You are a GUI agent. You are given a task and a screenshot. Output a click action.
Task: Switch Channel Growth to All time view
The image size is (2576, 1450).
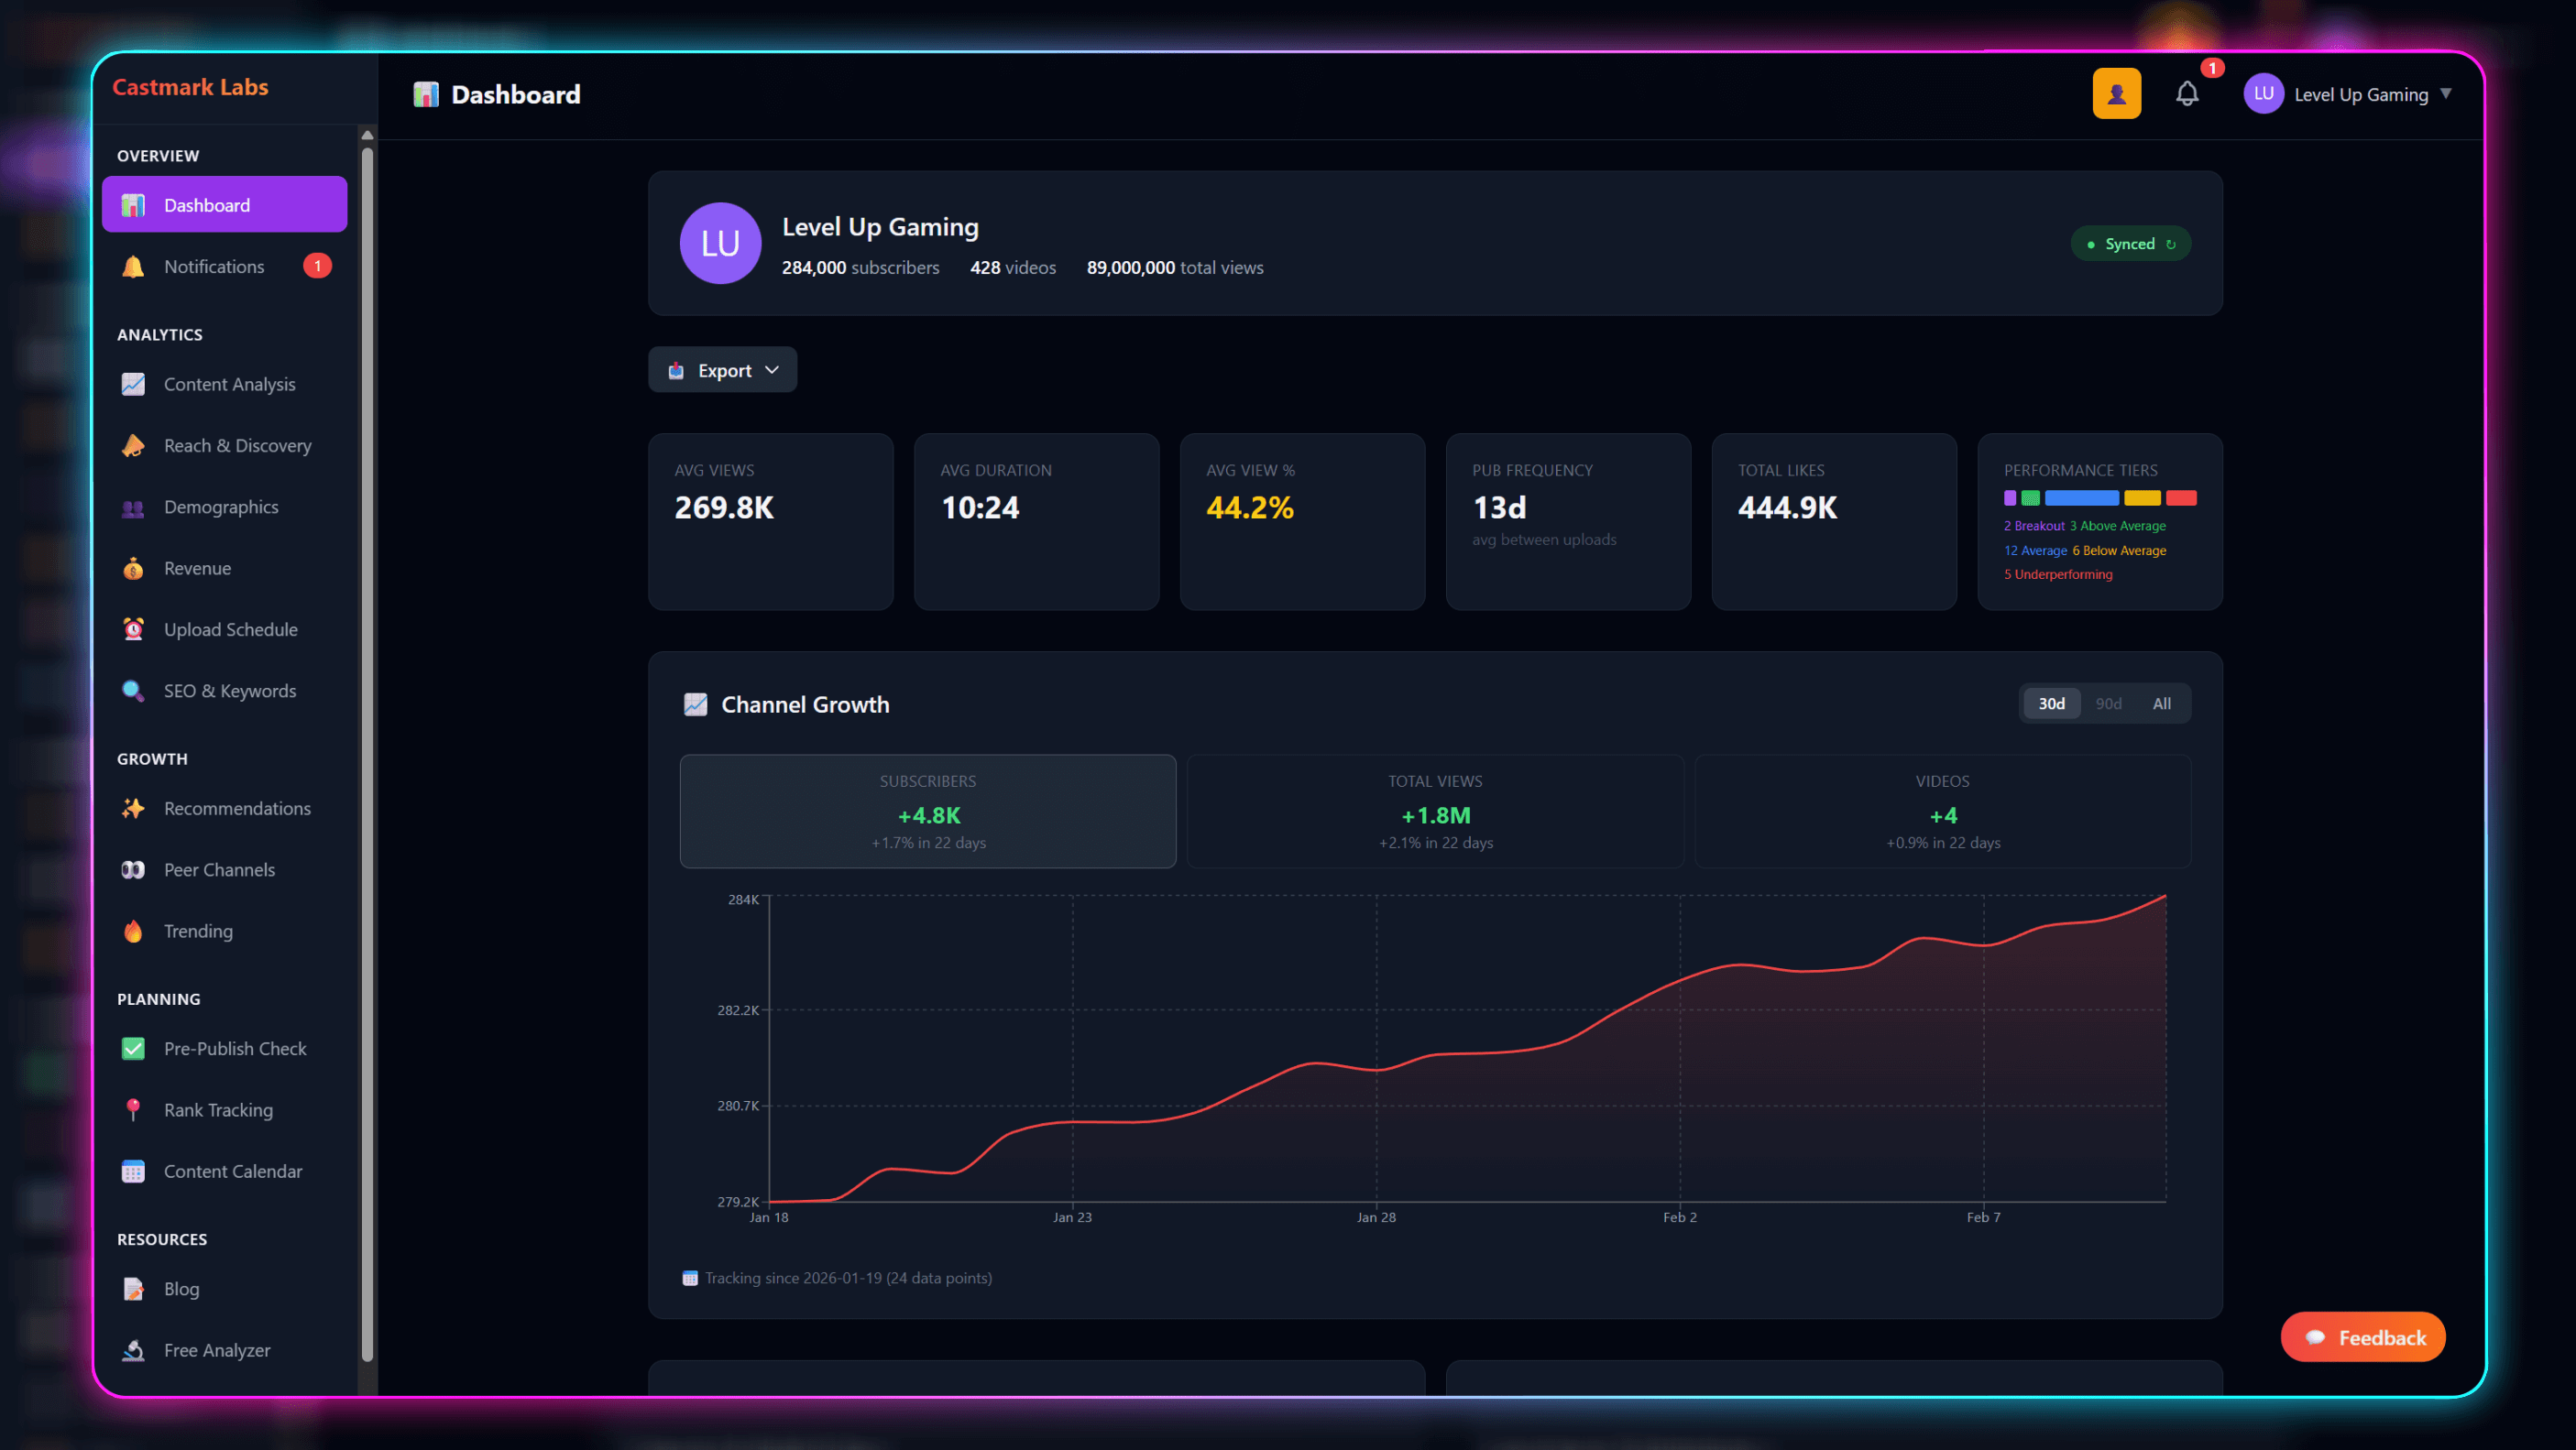point(2161,703)
